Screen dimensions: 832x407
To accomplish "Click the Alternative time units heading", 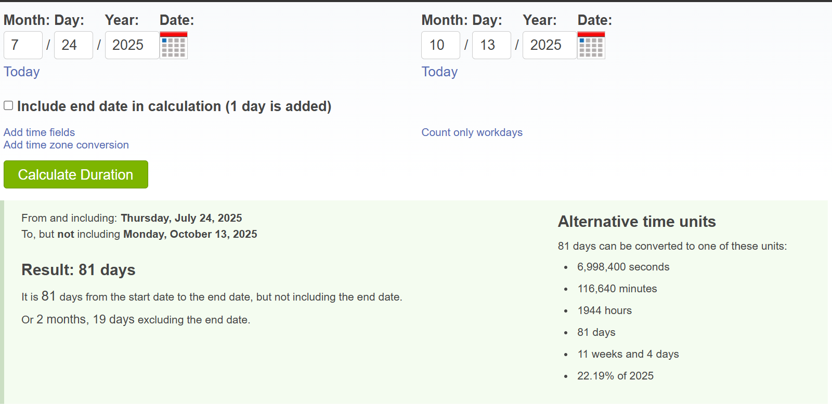I will point(636,222).
